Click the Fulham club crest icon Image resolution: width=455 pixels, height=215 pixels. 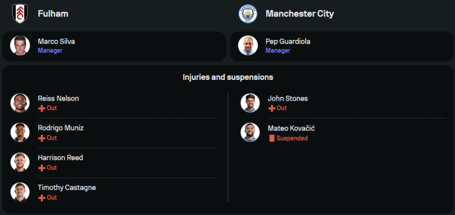click(x=20, y=13)
